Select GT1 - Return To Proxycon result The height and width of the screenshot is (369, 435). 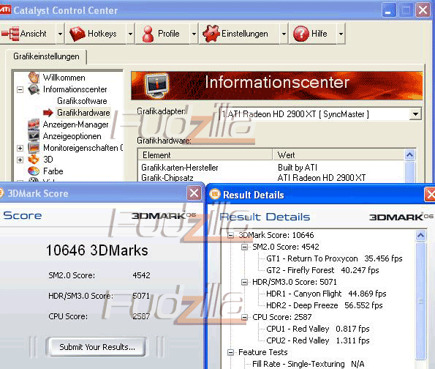334,258
